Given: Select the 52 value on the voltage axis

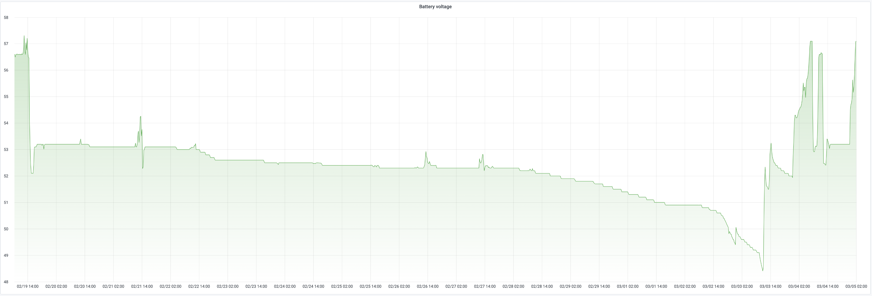Looking at the screenshot, I should (6, 176).
